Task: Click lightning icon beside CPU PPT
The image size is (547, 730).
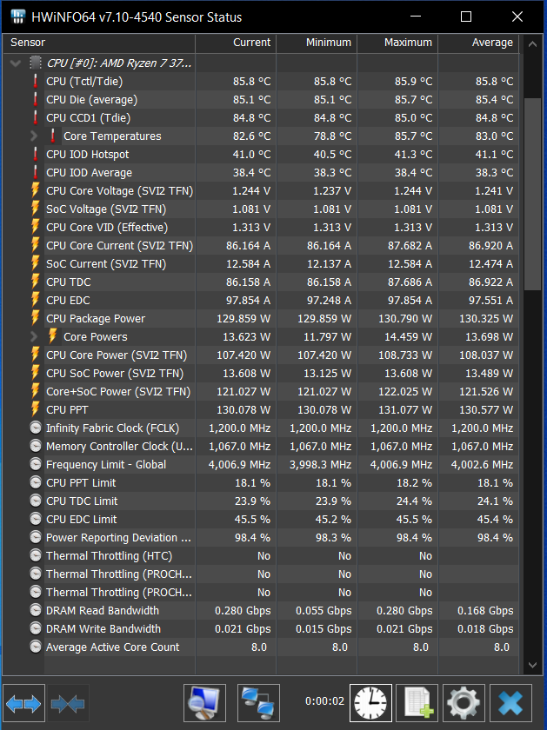Action: (x=36, y=409)
